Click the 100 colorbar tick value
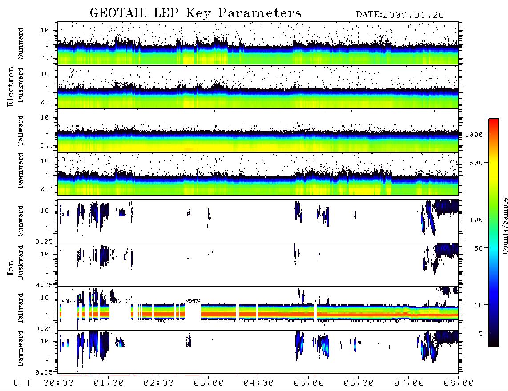508x391 pixels. pyautogui.click(x=476, y=220)
